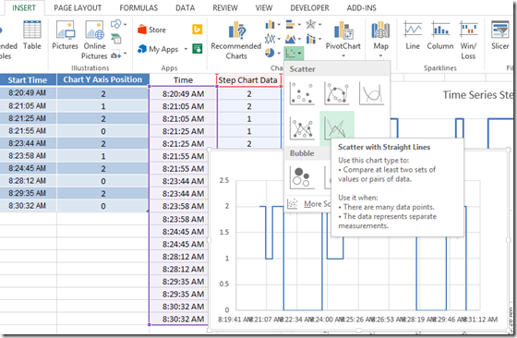Screen dimensions: 517x338
Task: Switch to the DATA tab
Action: 185,8
